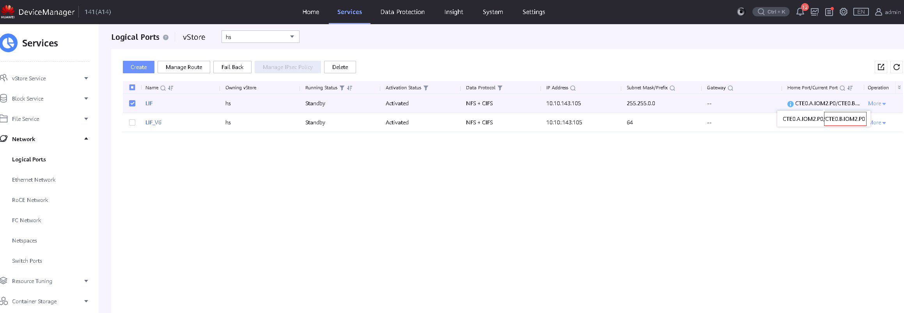Open Ethernet Network in sidebar
Viewport: 904px width, 313px height.
(x=34, y=180)
